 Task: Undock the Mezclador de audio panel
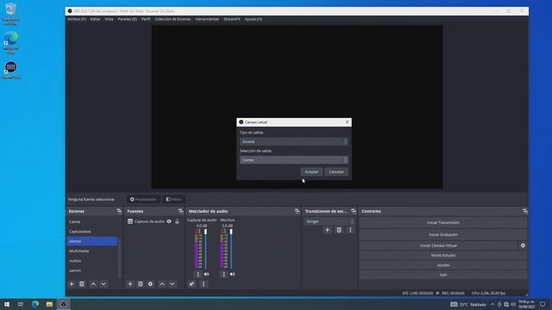297,211
